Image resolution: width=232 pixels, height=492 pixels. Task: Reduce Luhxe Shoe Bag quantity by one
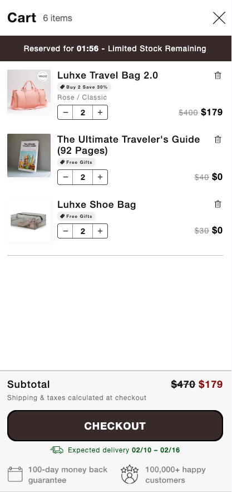tap(65, 231)
